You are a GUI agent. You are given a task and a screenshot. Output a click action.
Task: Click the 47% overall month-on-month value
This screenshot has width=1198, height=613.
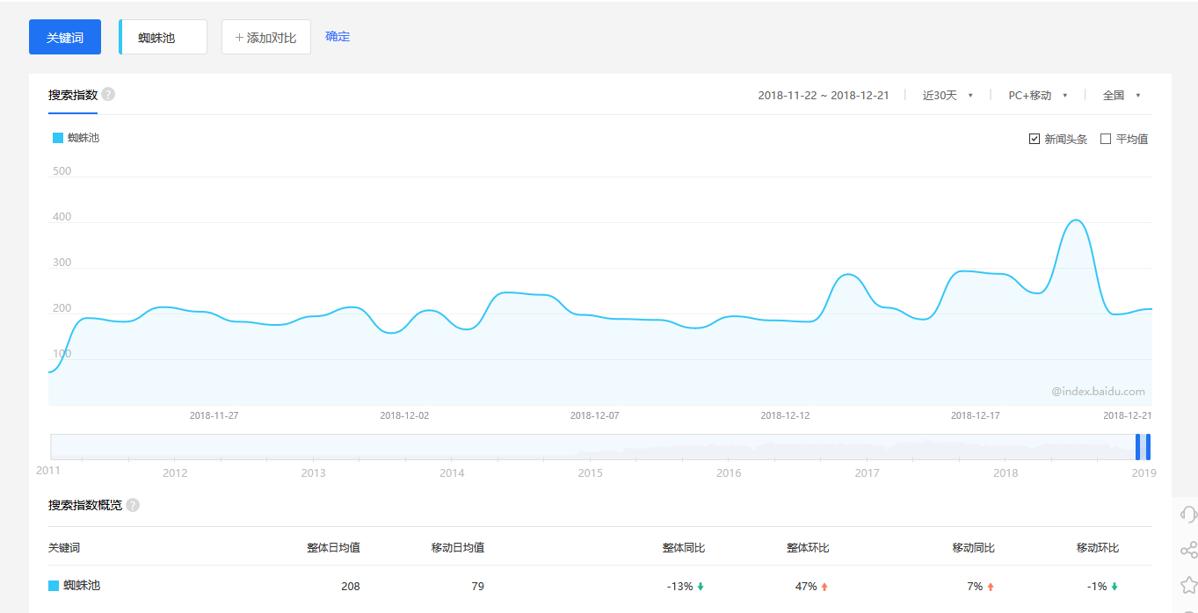[x=806, y=587]
